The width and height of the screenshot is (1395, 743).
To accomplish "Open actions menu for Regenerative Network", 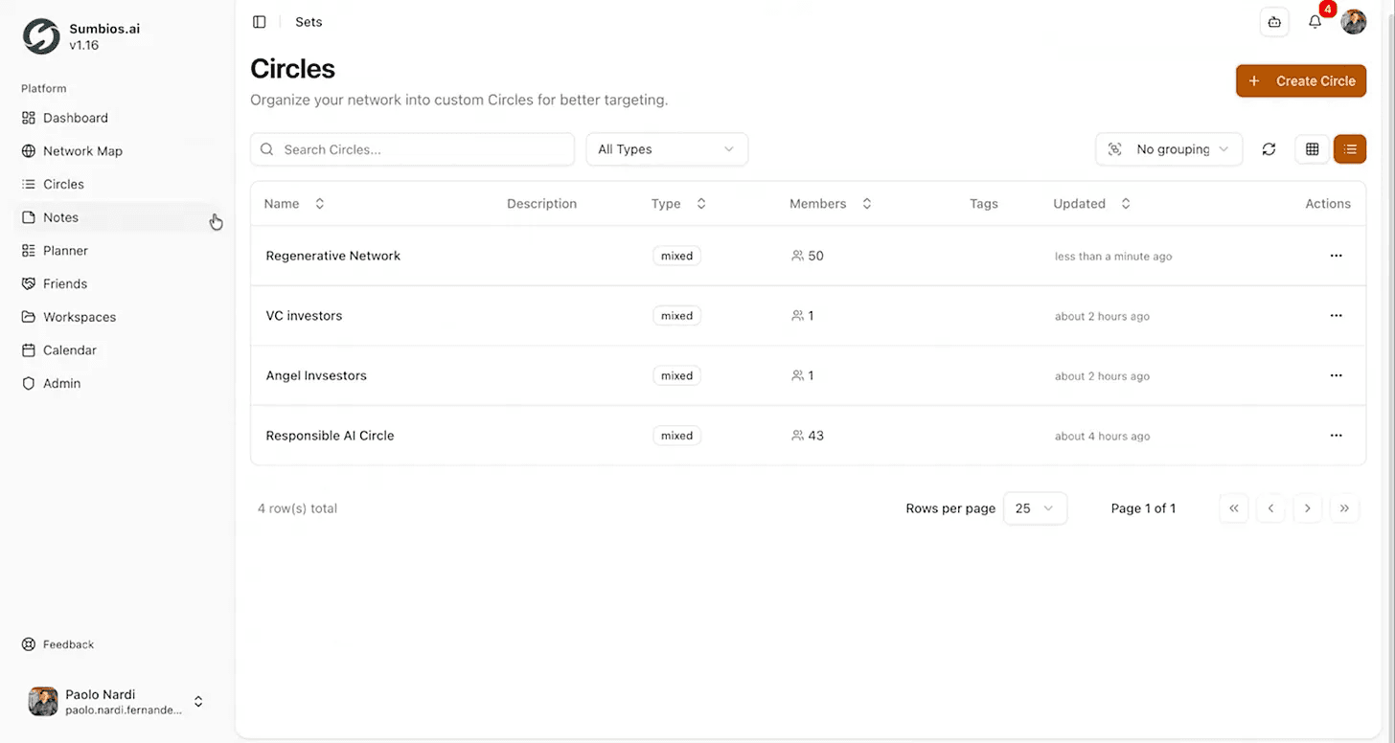I will pos(1336,256).
